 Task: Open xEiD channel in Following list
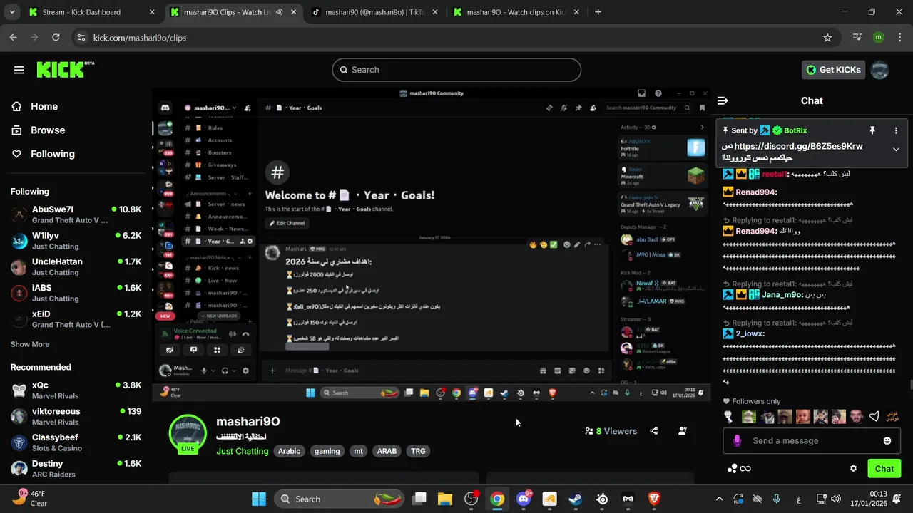click(x=76, y=319)
